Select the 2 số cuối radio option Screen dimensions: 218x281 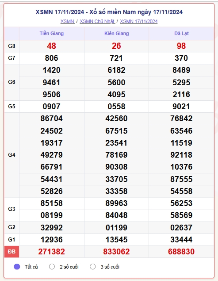click(52, 266)
